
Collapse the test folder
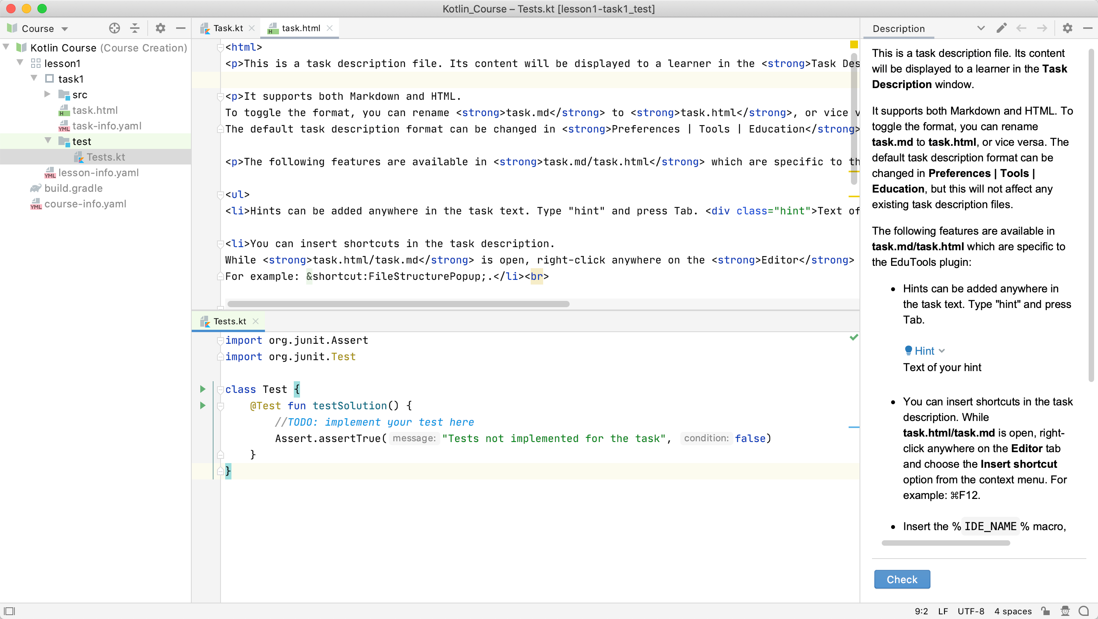point(48,141)
